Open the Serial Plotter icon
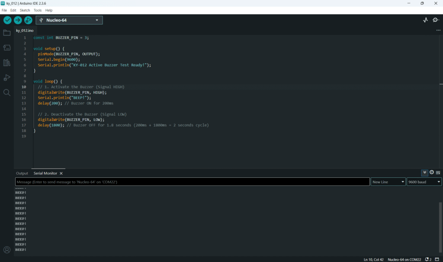 pyautogui.click(x=425, y=20)
